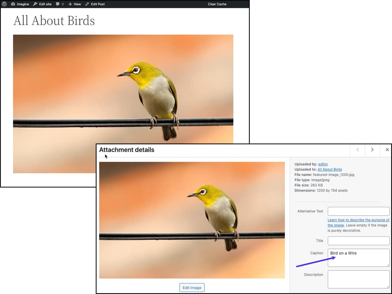Click inside the Alternative Text field
This screenshot has width=392, height=294.
click(358, 211)
